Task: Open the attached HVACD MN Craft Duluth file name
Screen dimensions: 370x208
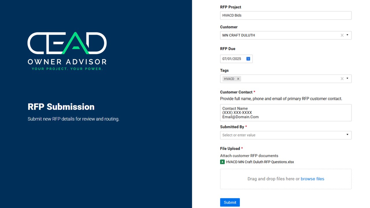Action: click(260, 162)
